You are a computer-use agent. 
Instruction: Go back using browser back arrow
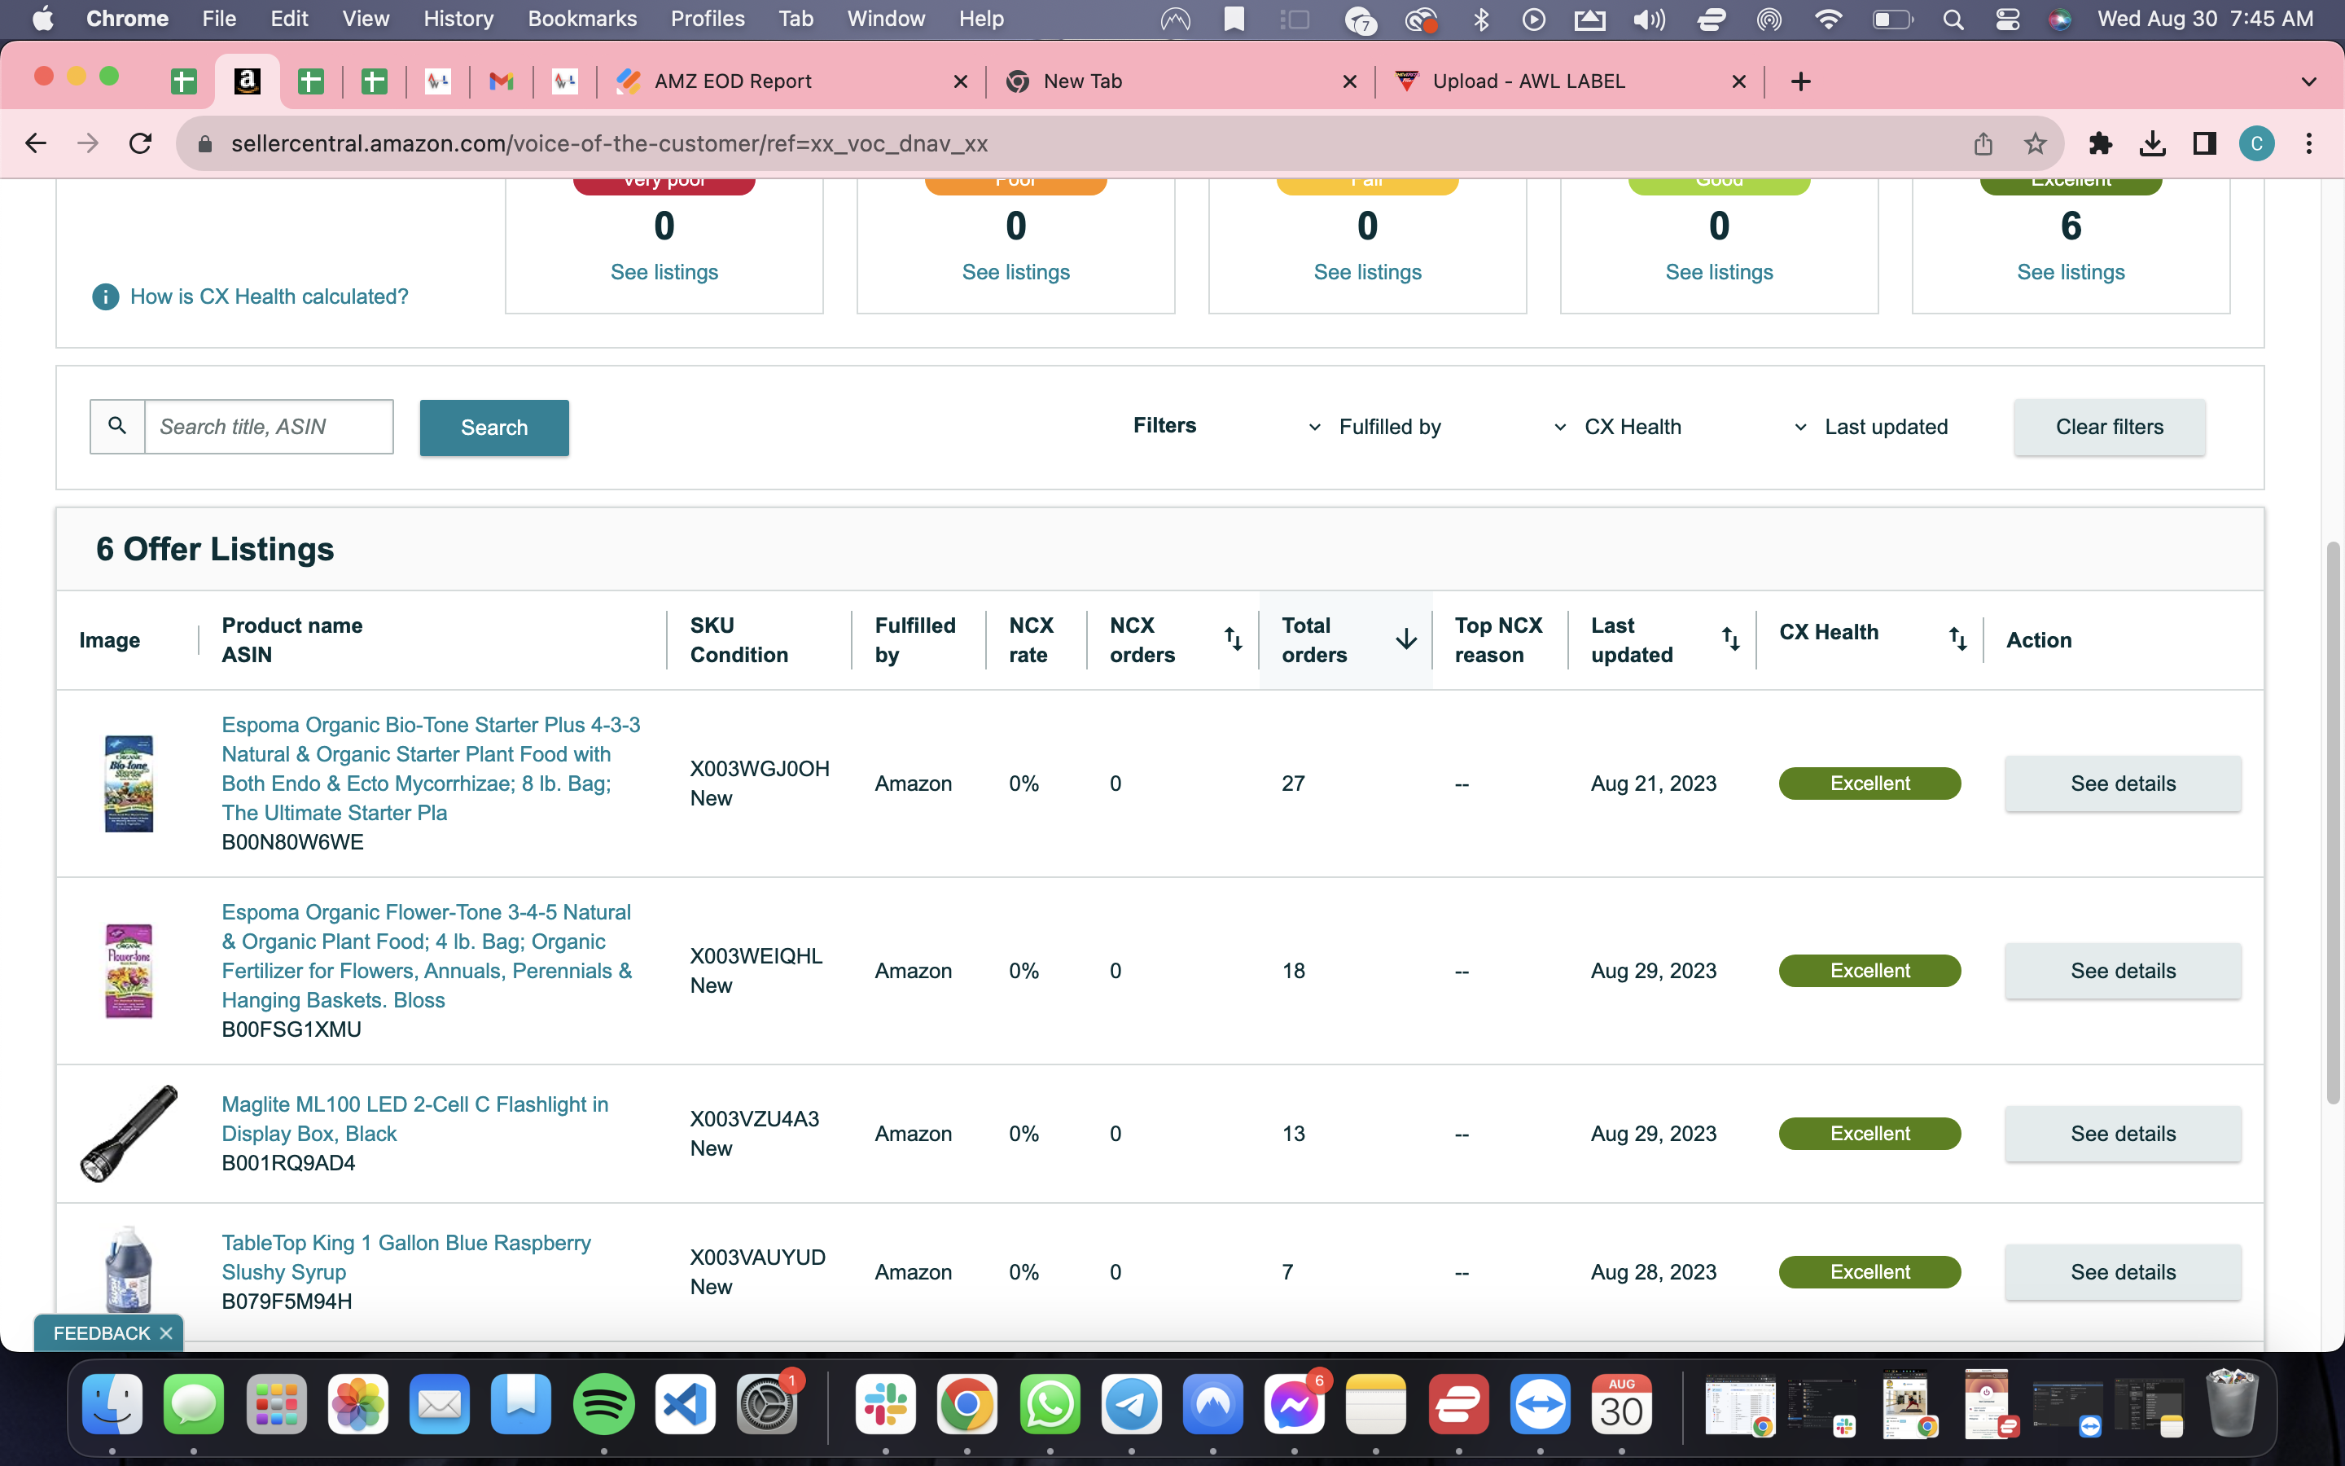(x=36, y=143)
